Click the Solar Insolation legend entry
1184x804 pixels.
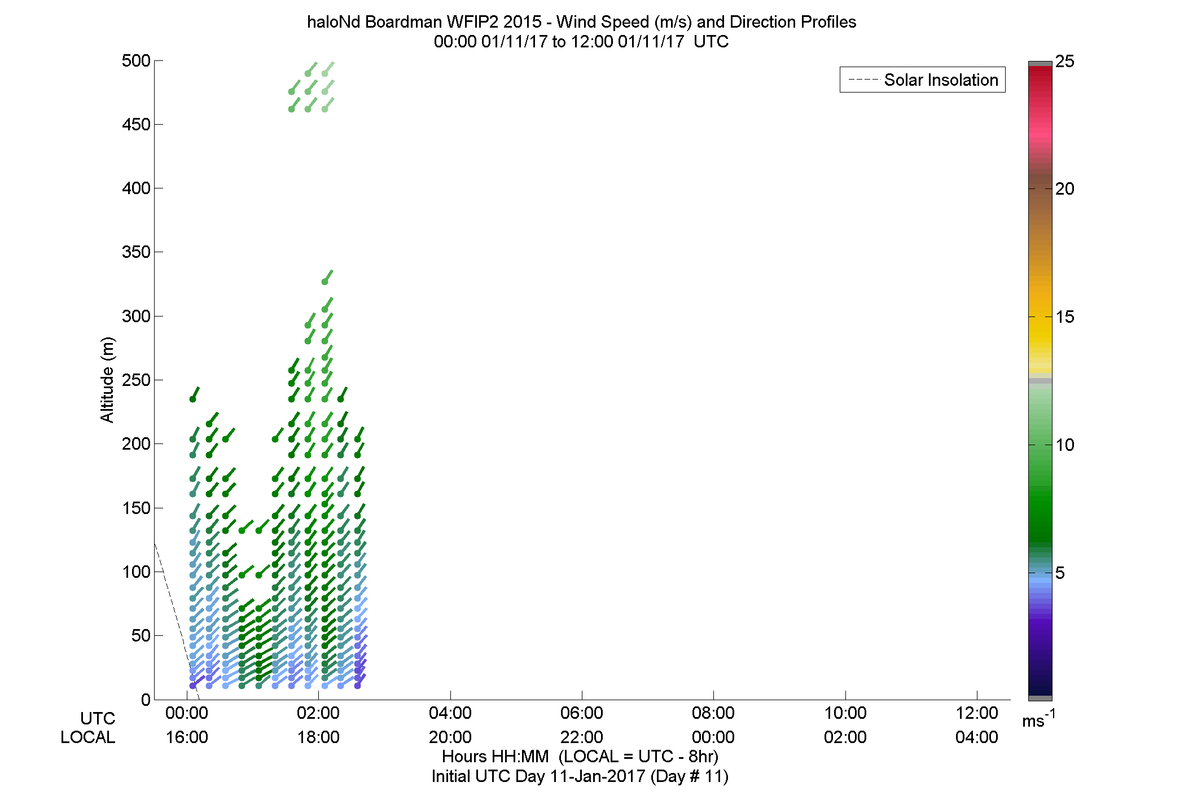923,80
